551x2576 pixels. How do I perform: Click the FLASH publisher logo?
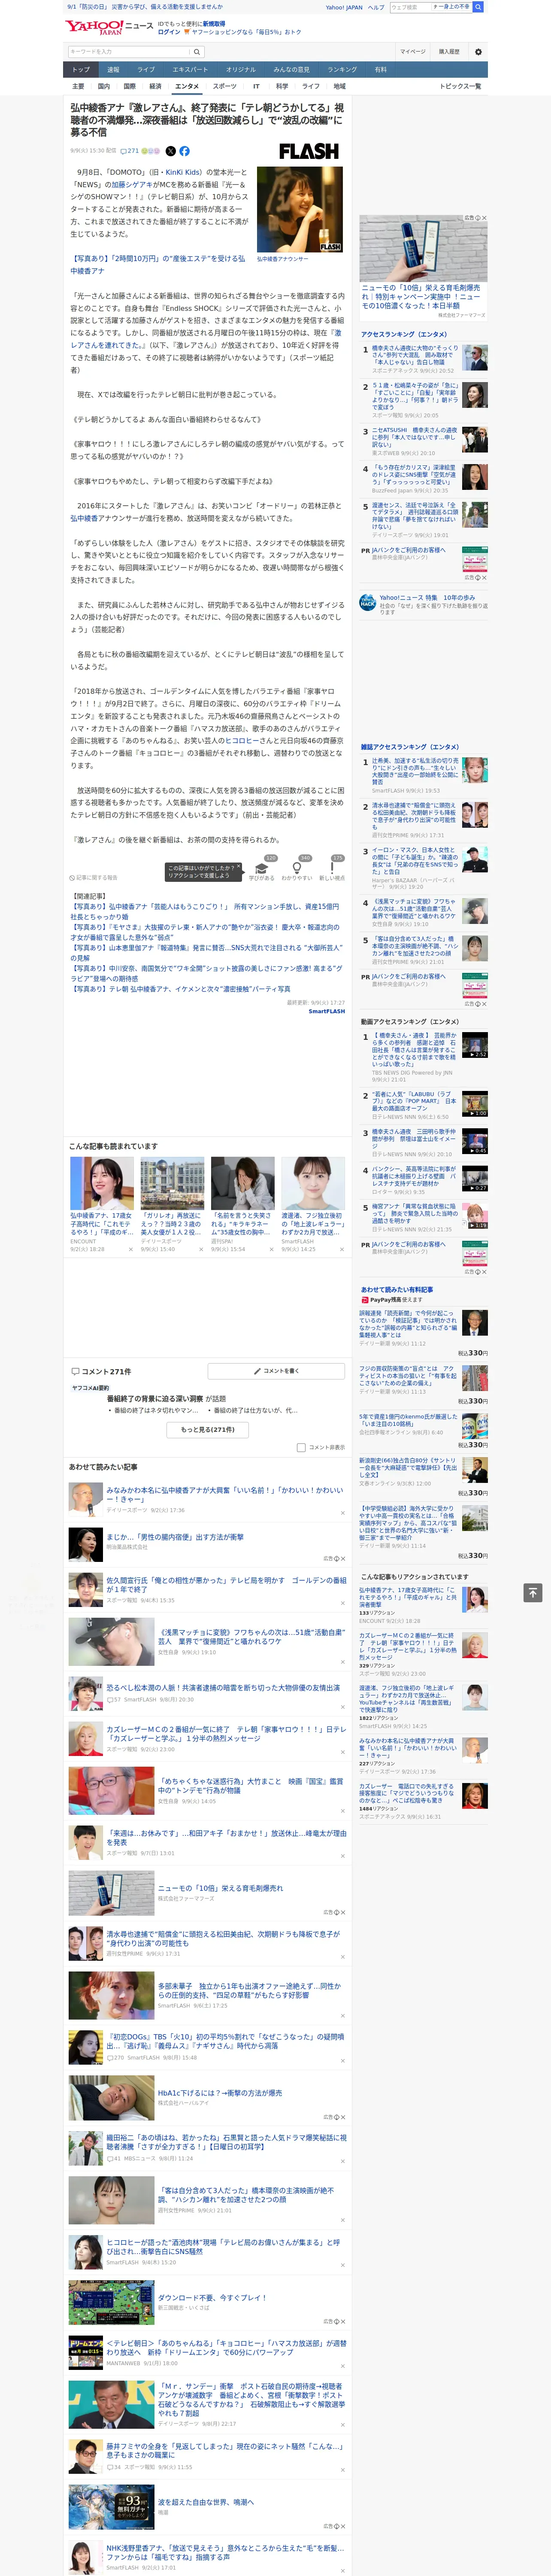tap(308, 151)
